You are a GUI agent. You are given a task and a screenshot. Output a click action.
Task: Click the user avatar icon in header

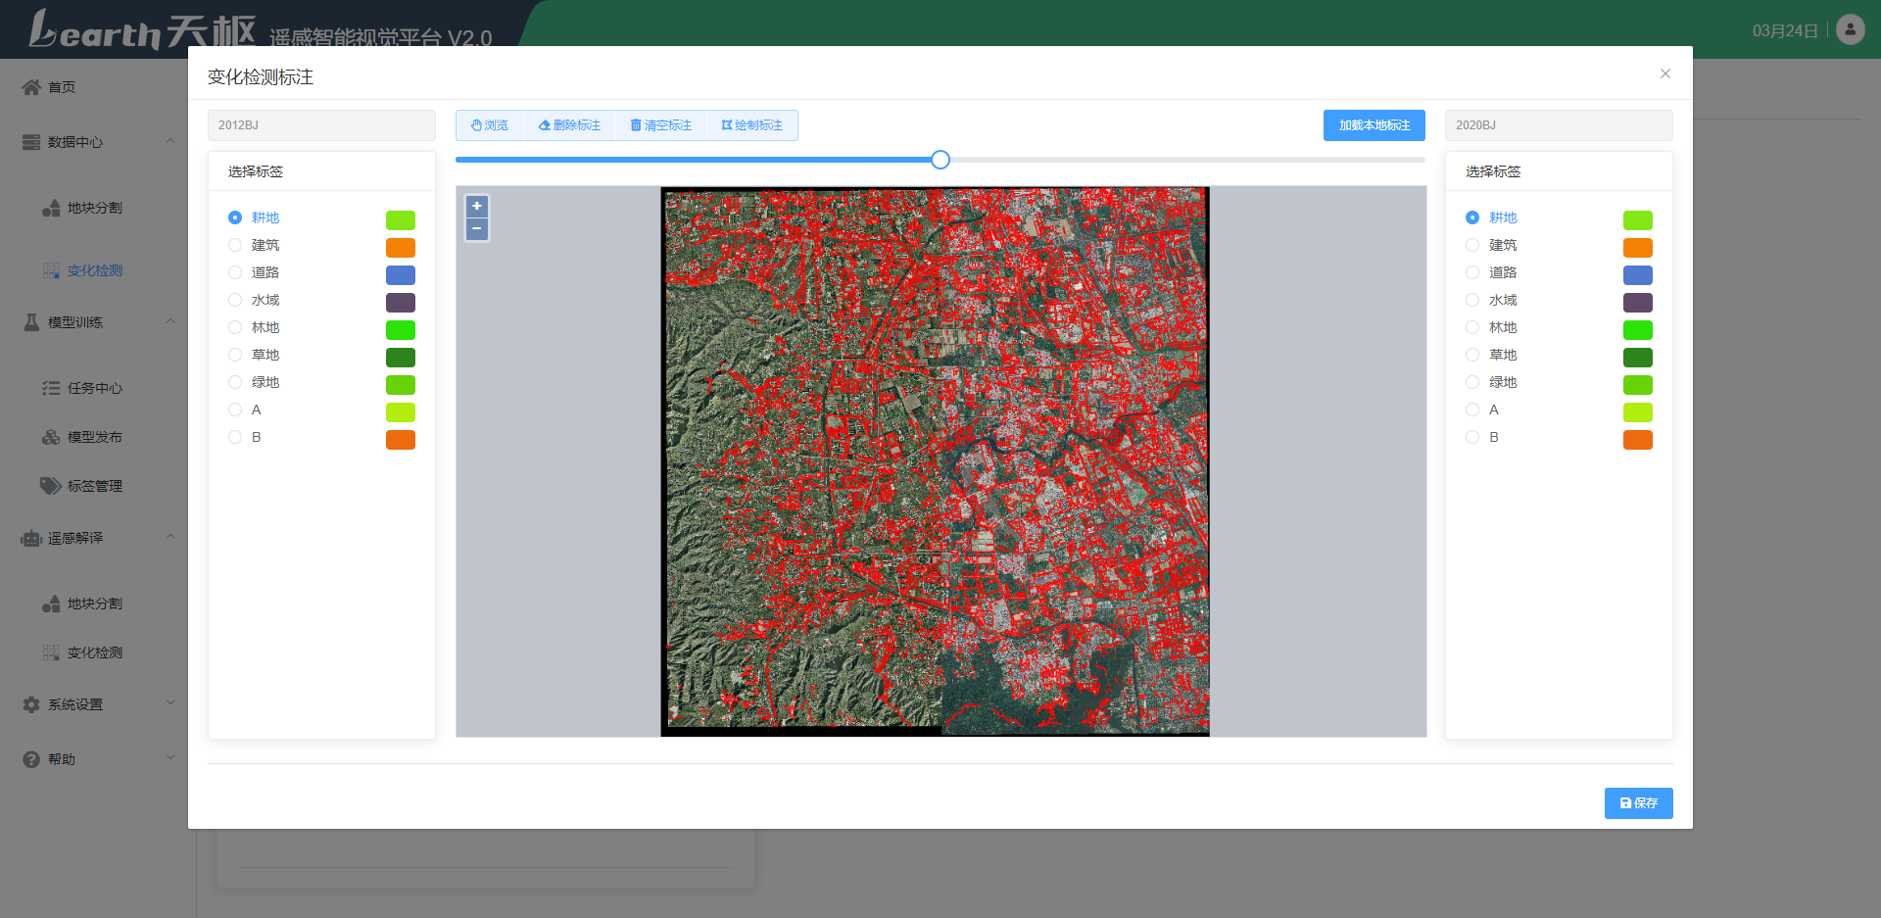[1850, 29]
